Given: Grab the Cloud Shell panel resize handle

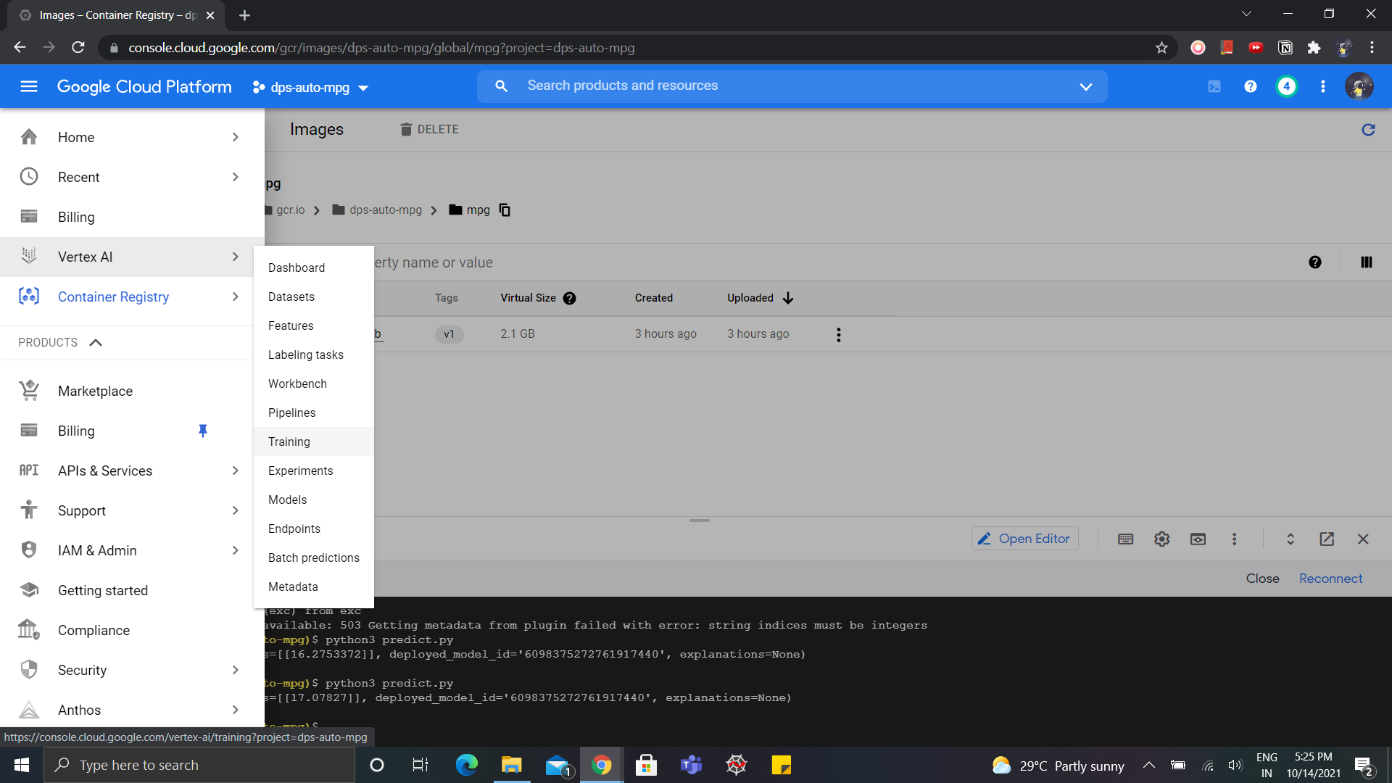Looking at the screenshot, I should click(700, 521).
